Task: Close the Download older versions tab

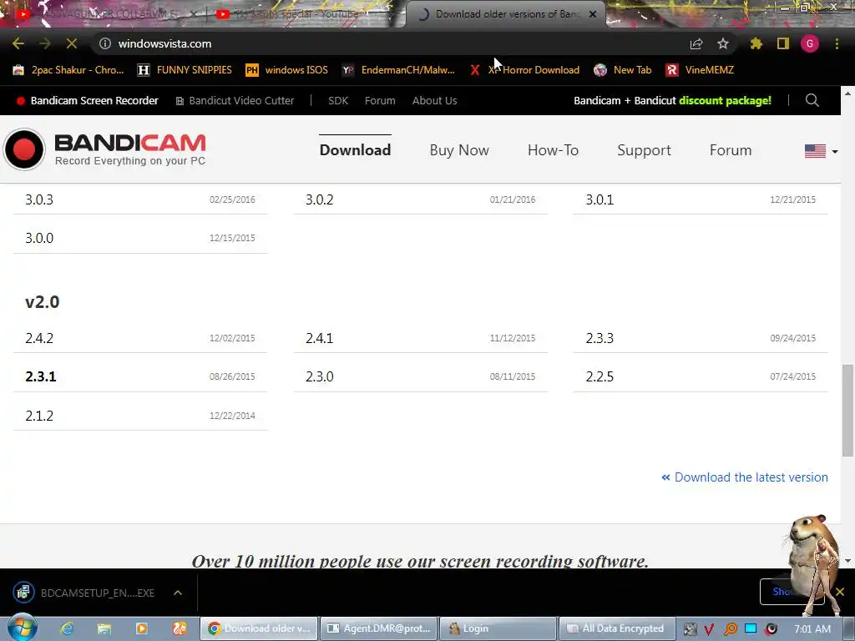Action: tap(593, 14)
